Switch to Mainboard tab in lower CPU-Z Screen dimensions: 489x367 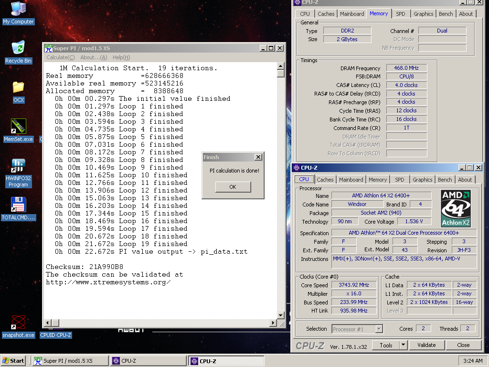(x=351, y=180)
